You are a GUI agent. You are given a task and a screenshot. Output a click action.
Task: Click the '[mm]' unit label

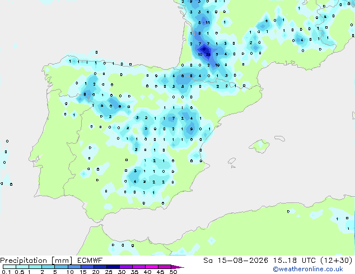tap(62, 261)
